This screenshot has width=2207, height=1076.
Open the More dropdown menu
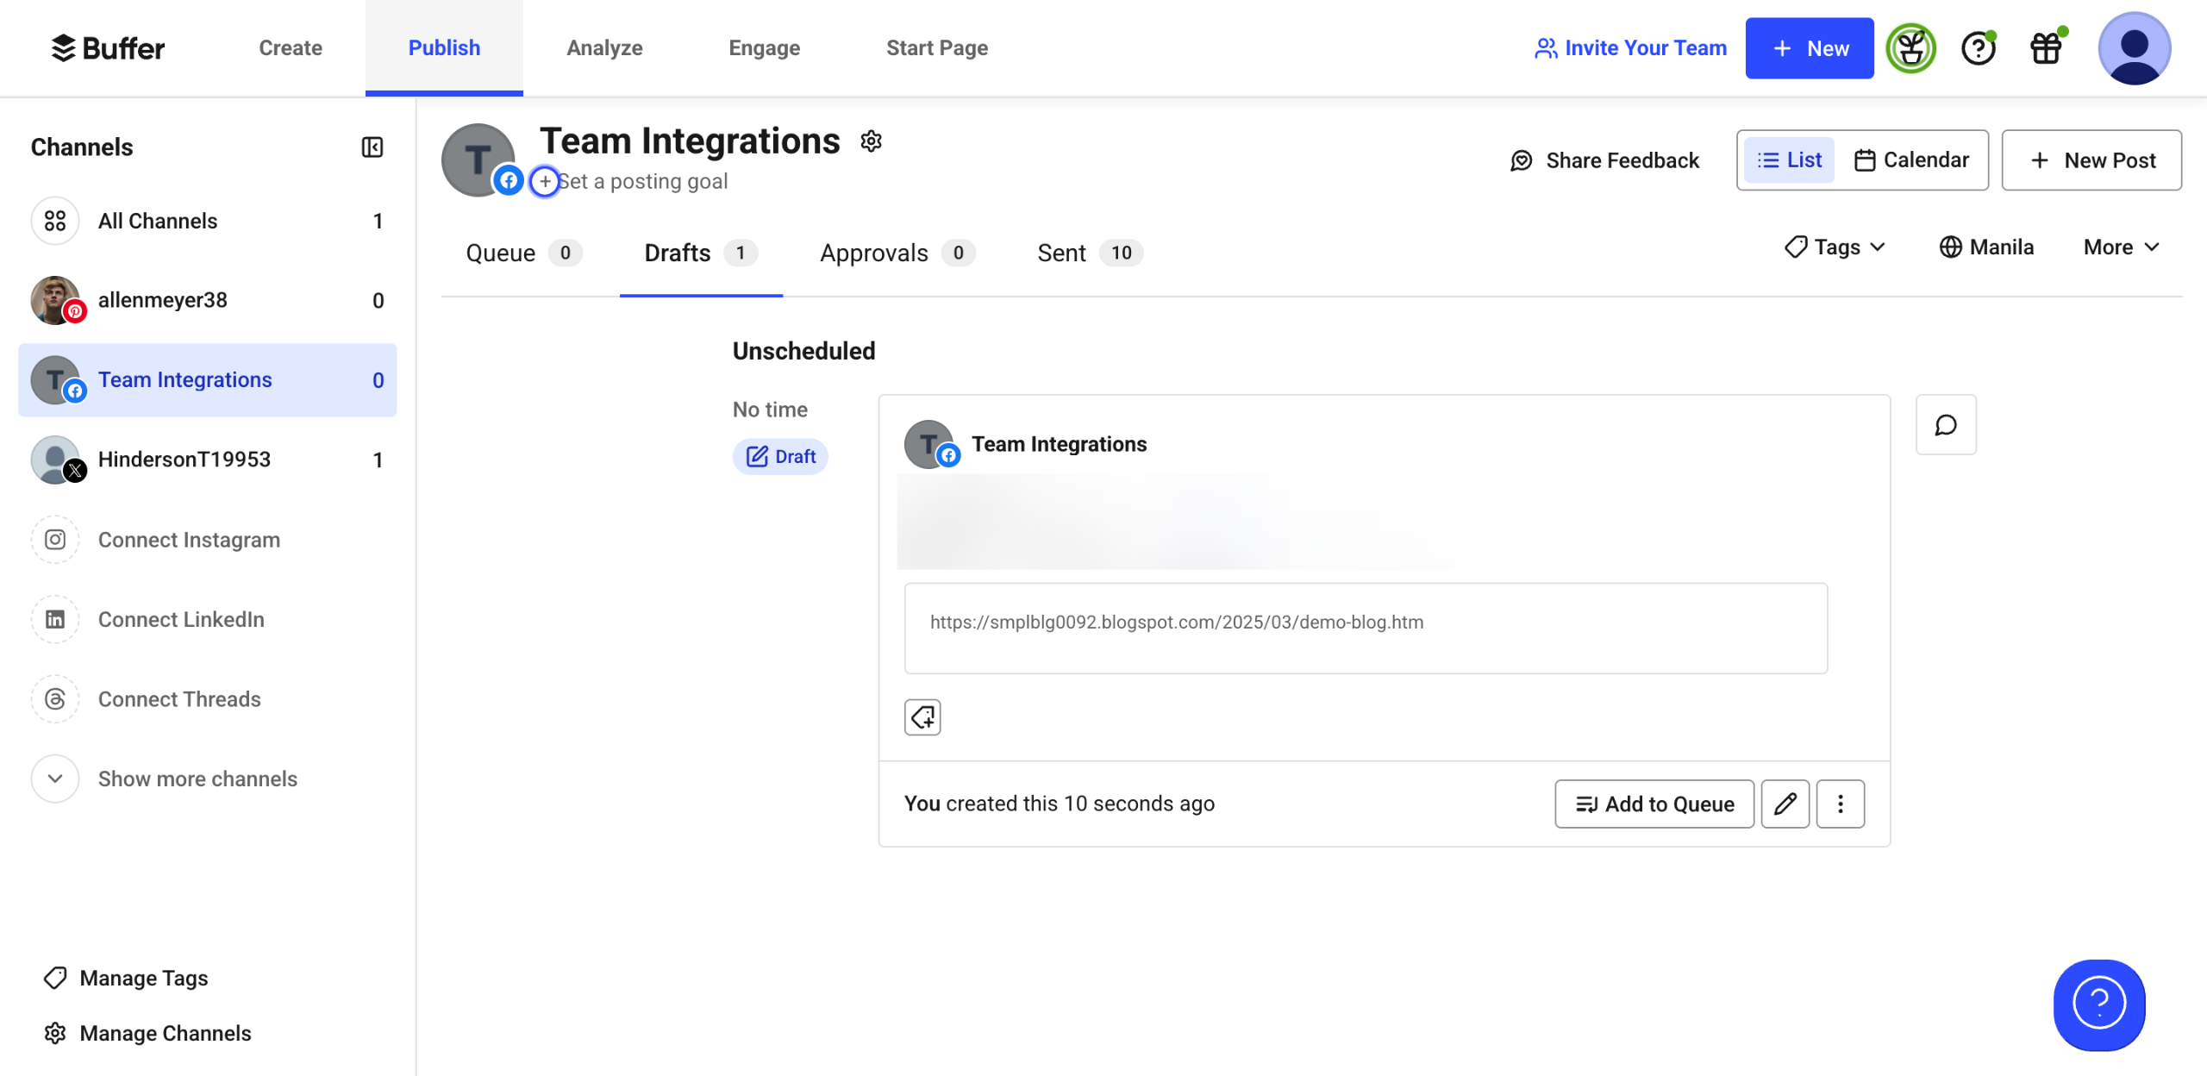[x=2121, y=247]
